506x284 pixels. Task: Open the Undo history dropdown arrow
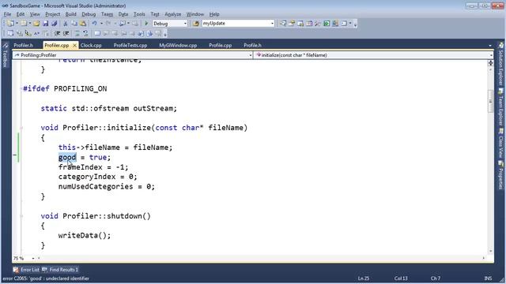(101, 24)
